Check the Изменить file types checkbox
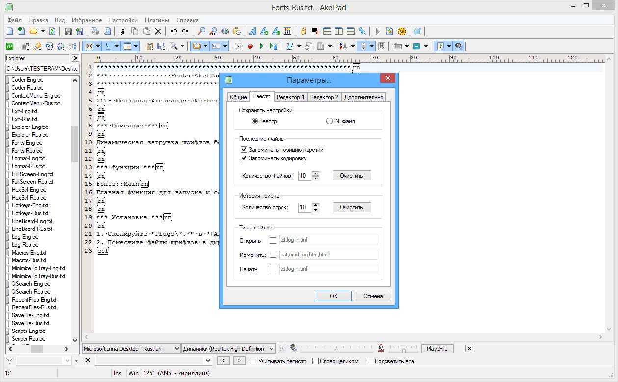This screenshot has width=618, height=382. [273, 255]
